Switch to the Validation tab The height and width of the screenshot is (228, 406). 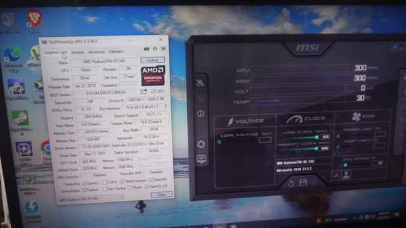116,51
